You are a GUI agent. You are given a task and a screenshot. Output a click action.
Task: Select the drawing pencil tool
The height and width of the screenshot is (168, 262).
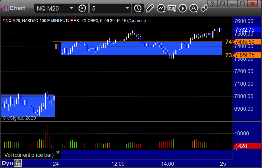point(150,8)
